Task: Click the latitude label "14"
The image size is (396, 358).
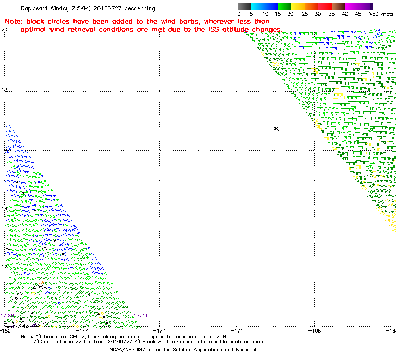Action: click(4, 208)
